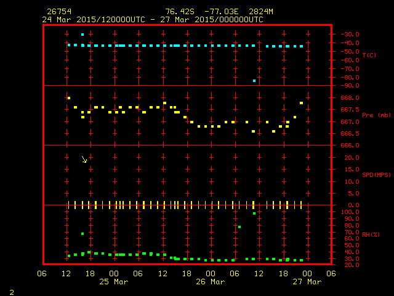This screenshot has width=394, height=296.
Task: Click the -40.0 temperature tick value
Action: 350,43
